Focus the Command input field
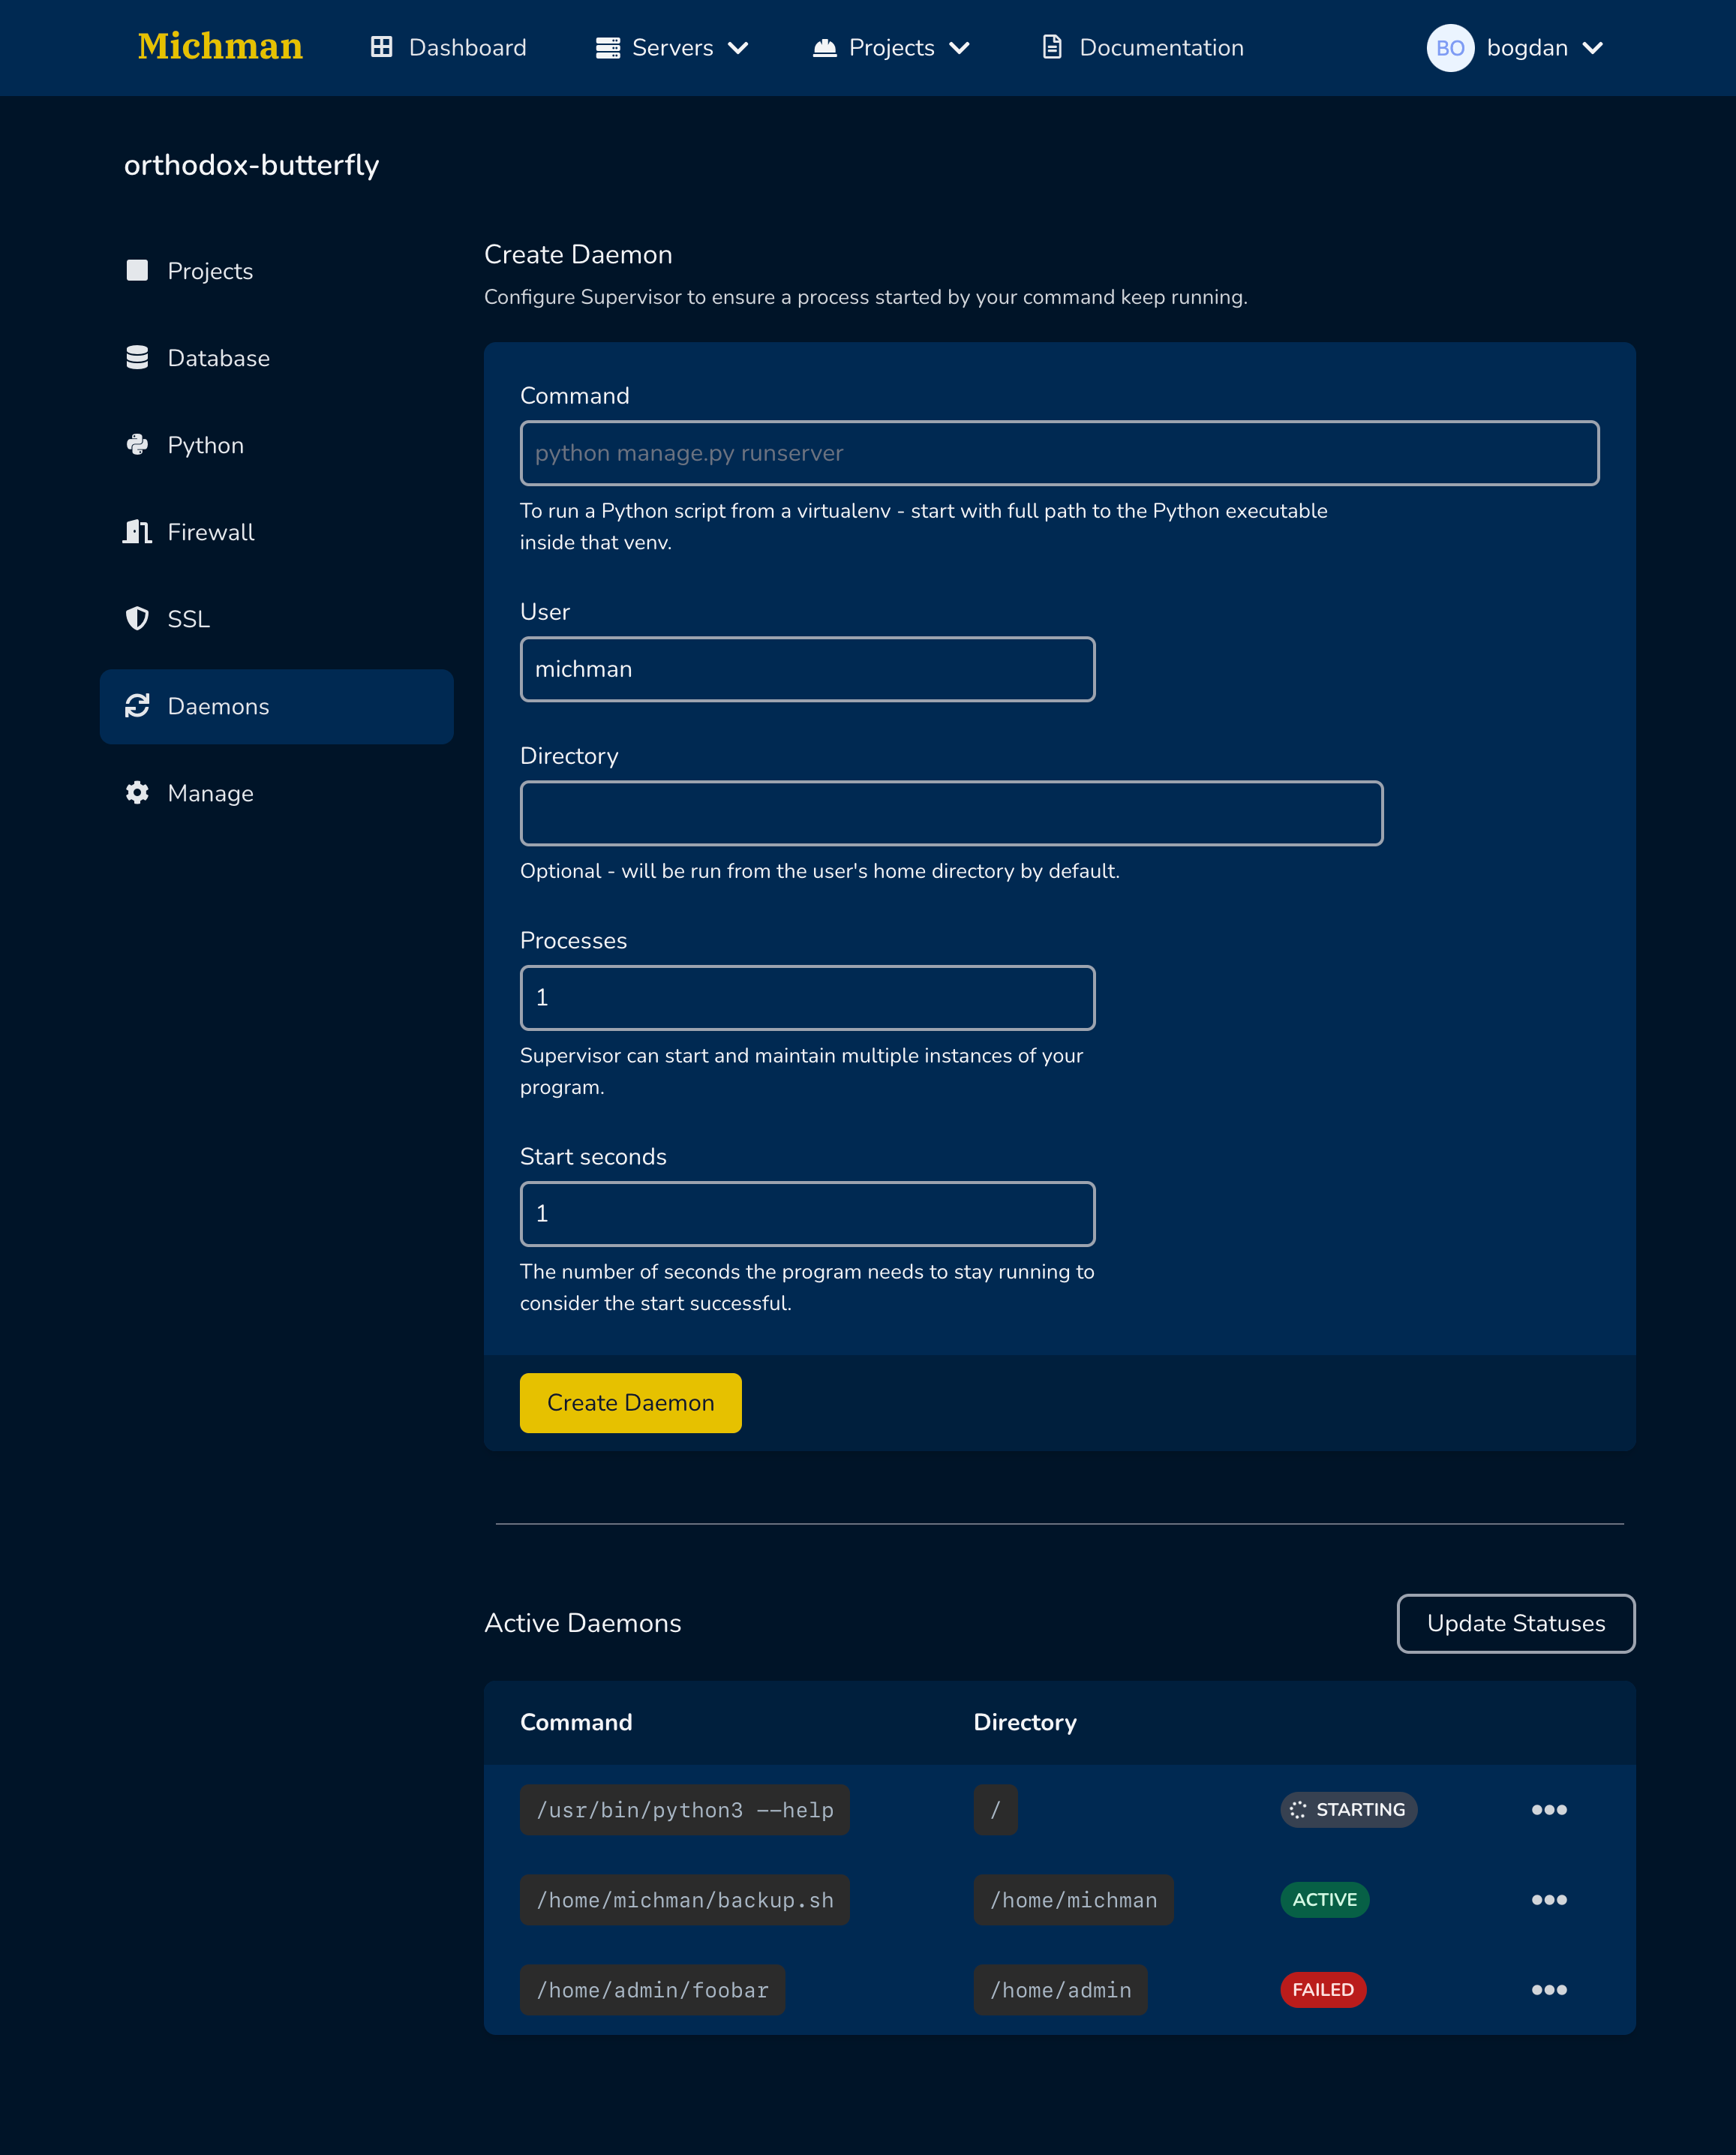Image resolution: width=1736 pixels, height=2155 pixels. click(x=1059, y=453)
